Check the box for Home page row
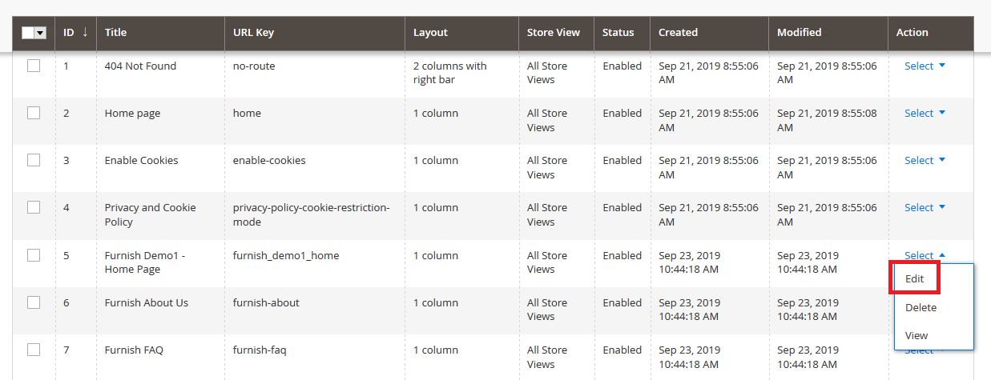The width and height of the screenshot is (991, 380). point(34,113)
